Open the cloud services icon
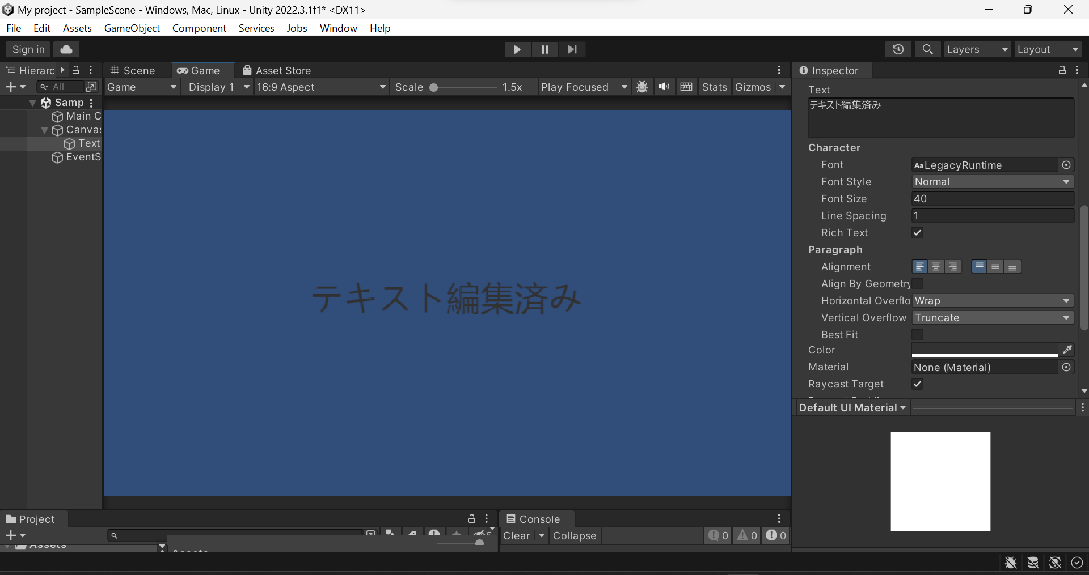Image resolution: width=1089 pixels, height=575 pixels. coord(66,49)
